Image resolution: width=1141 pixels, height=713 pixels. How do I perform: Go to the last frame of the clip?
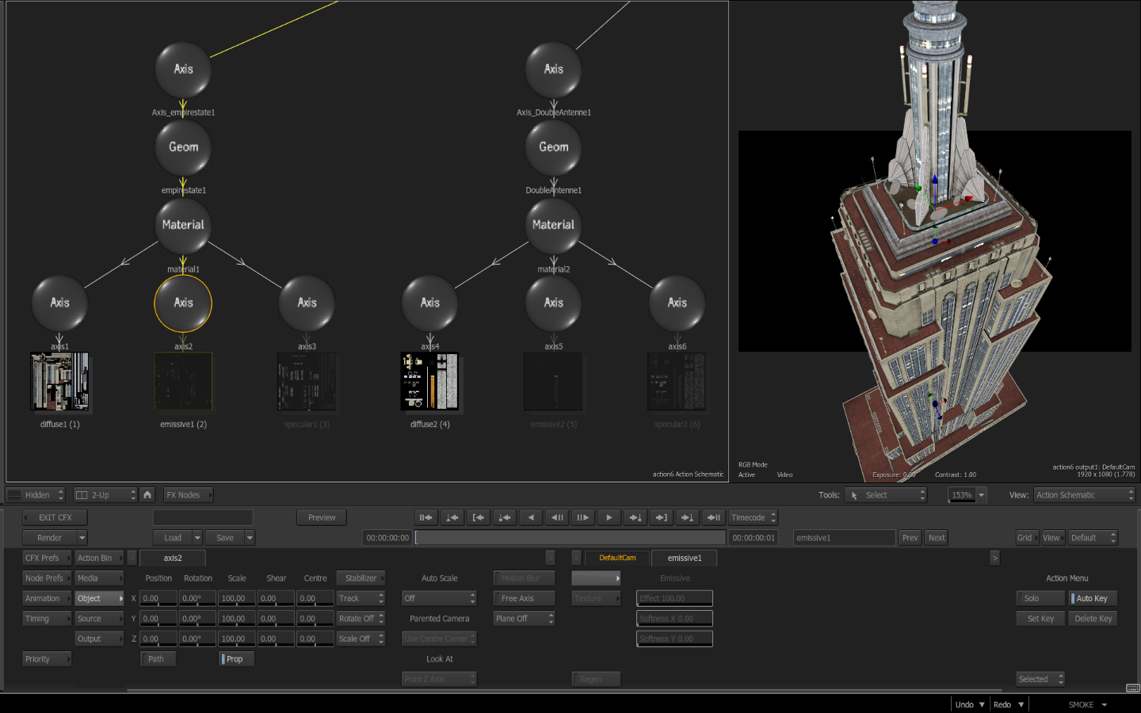tap(713, 518)
